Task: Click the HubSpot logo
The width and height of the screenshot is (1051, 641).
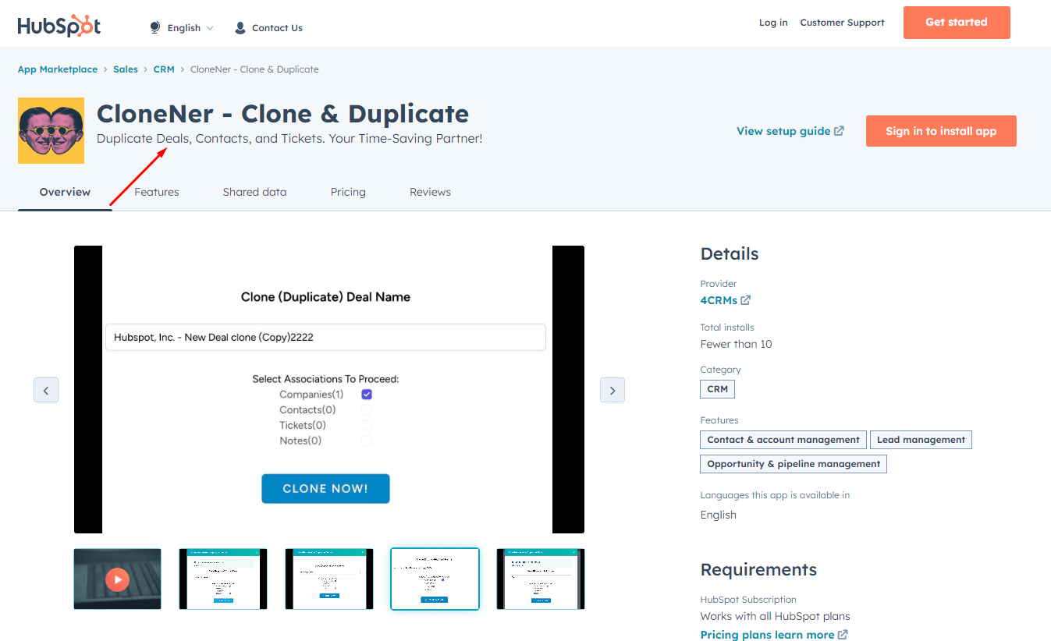Action: [59, 26]
